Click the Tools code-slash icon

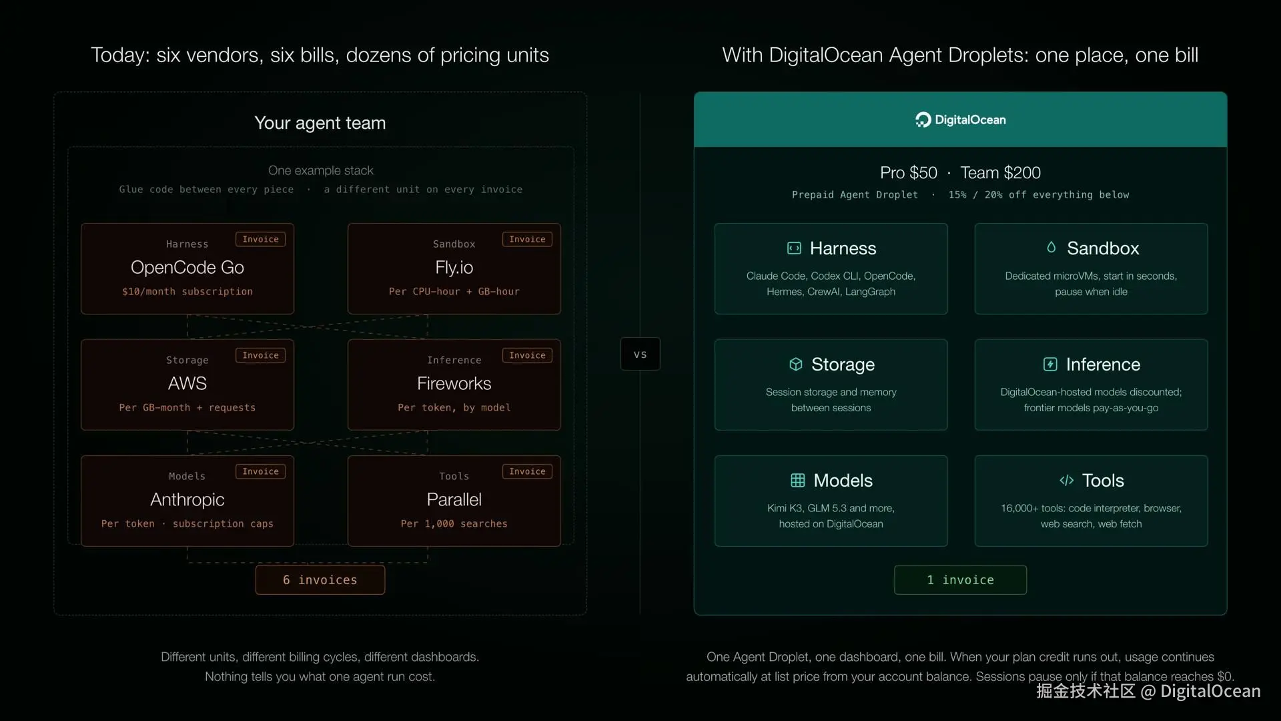click(1067, 481)
